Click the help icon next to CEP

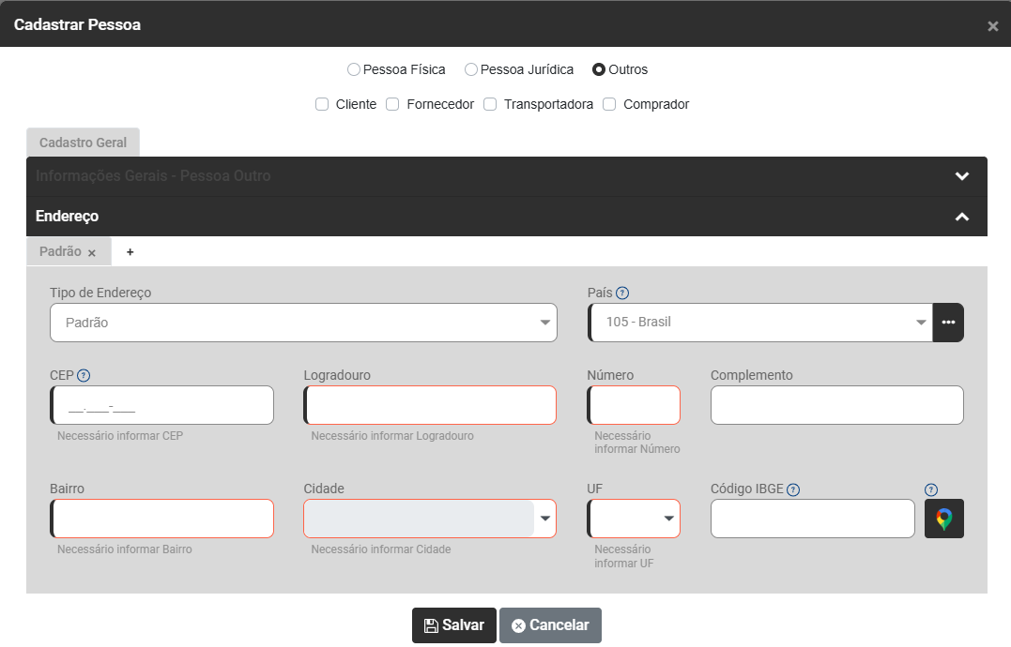(84, 376)
